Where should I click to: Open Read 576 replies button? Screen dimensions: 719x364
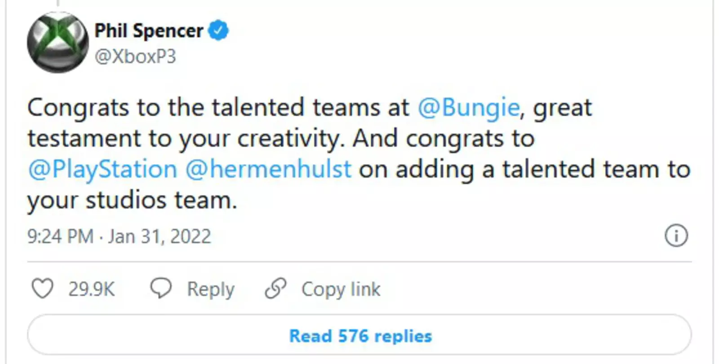tap(359, 336)
